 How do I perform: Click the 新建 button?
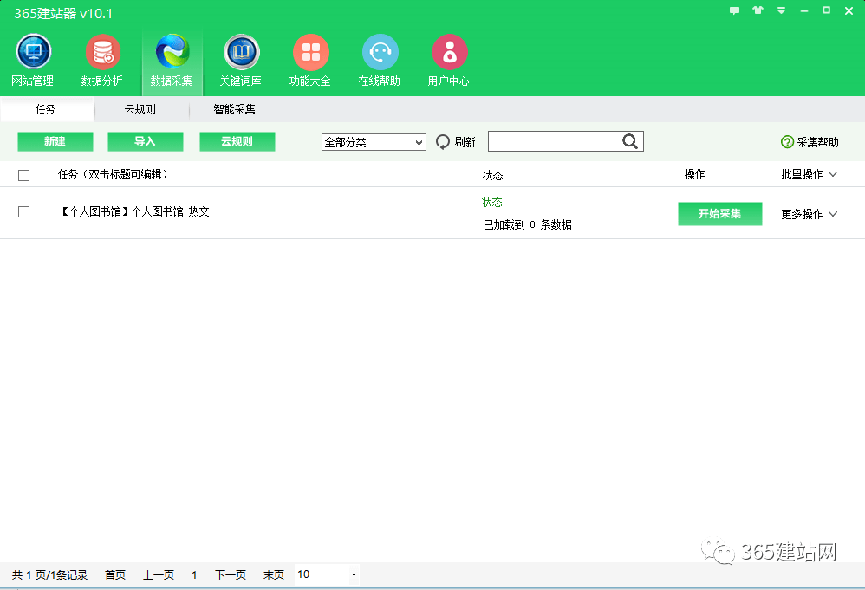(x=55, y=142)
